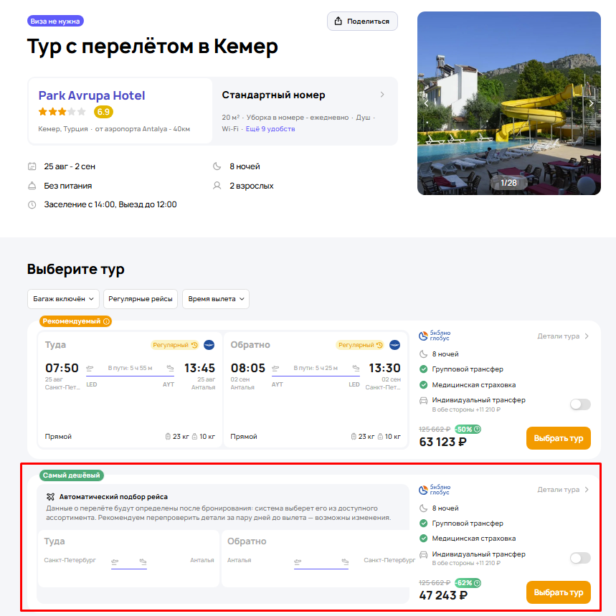616x616 pixels.
Task: Open Детали тура for the cheapest tour
Action: (x=562, y=490)
